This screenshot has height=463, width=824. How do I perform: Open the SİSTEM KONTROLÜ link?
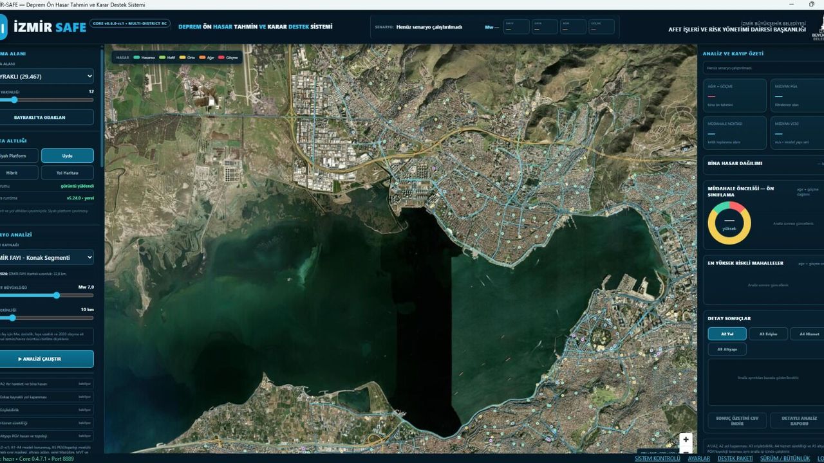[657, 458]
